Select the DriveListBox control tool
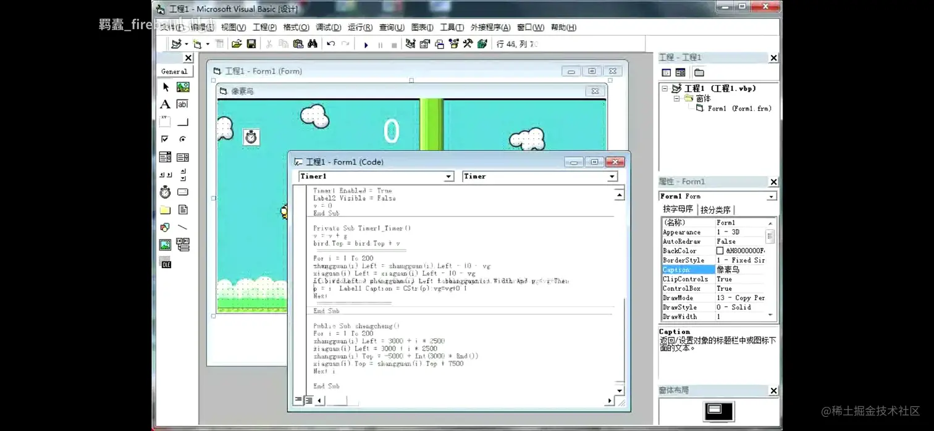Screen dimensions: 934x431 pos(183,192)
